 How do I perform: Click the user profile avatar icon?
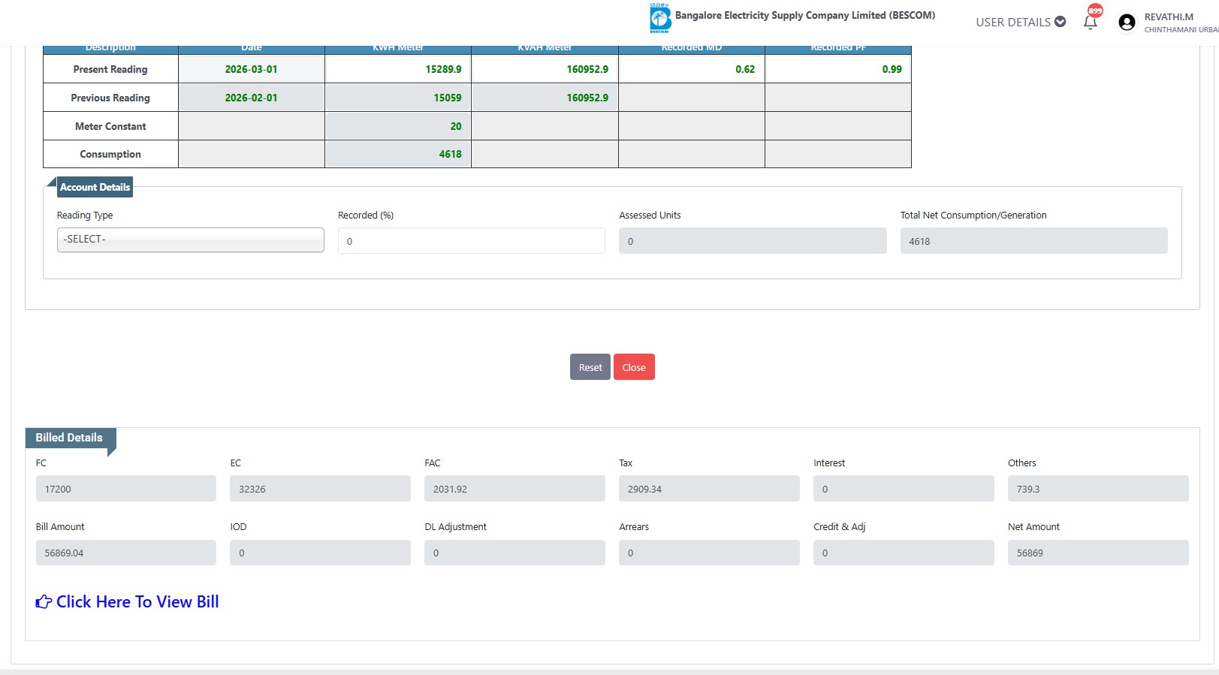tap(1126, 23)
